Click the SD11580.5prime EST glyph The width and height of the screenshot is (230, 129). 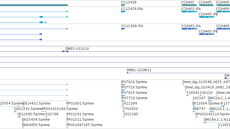19,117
